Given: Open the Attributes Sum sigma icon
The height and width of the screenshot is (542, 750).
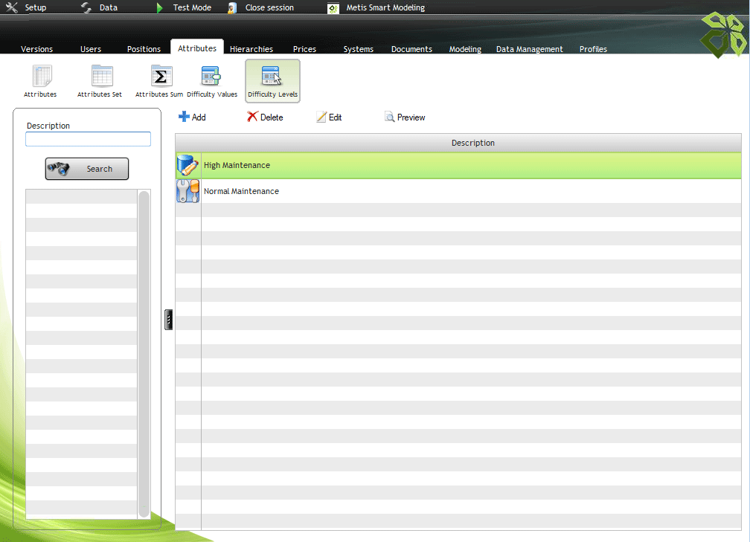Looking at the screenshot, I should point(160,77).
